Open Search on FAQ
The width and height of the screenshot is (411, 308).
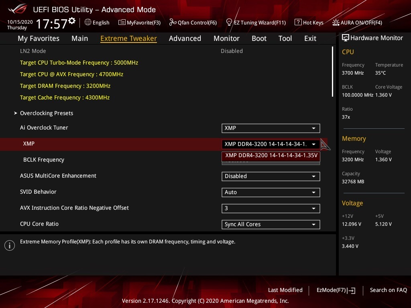(388, 290)
